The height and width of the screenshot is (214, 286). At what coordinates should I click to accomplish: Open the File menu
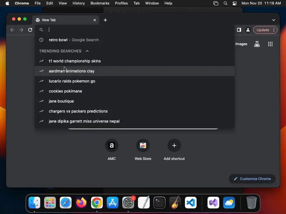pyautogui.click(x=38, y=3)
